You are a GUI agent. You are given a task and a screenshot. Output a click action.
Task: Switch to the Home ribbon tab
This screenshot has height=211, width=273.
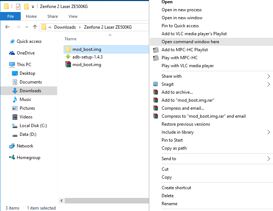coord(31,16)
